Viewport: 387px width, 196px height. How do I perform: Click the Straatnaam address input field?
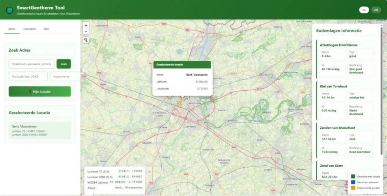point(32,64)
